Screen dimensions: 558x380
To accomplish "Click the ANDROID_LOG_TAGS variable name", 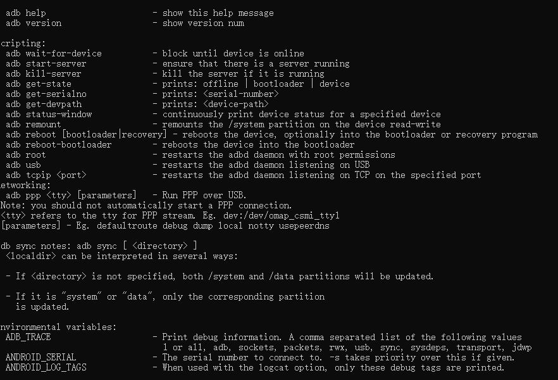I will pos(46,367).
